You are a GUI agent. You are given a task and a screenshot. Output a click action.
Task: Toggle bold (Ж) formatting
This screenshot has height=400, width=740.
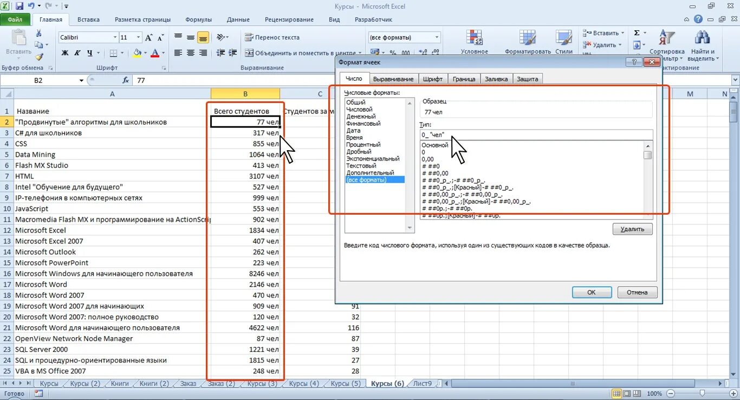point(65,53)
